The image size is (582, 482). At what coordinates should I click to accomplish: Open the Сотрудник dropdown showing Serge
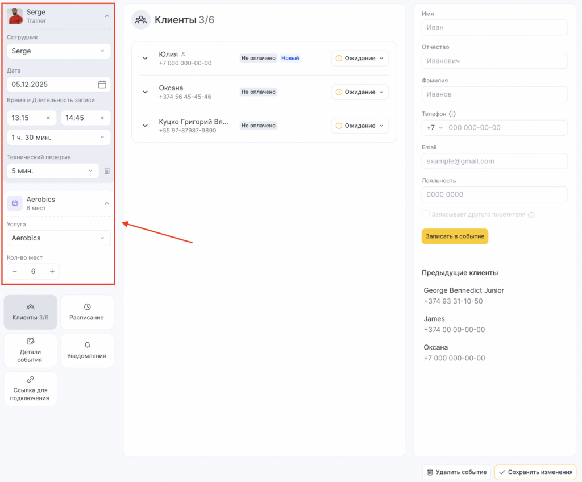(59, 51)
